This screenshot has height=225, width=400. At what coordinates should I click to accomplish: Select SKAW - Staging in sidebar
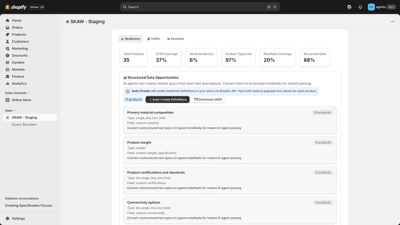pos(30,117)
